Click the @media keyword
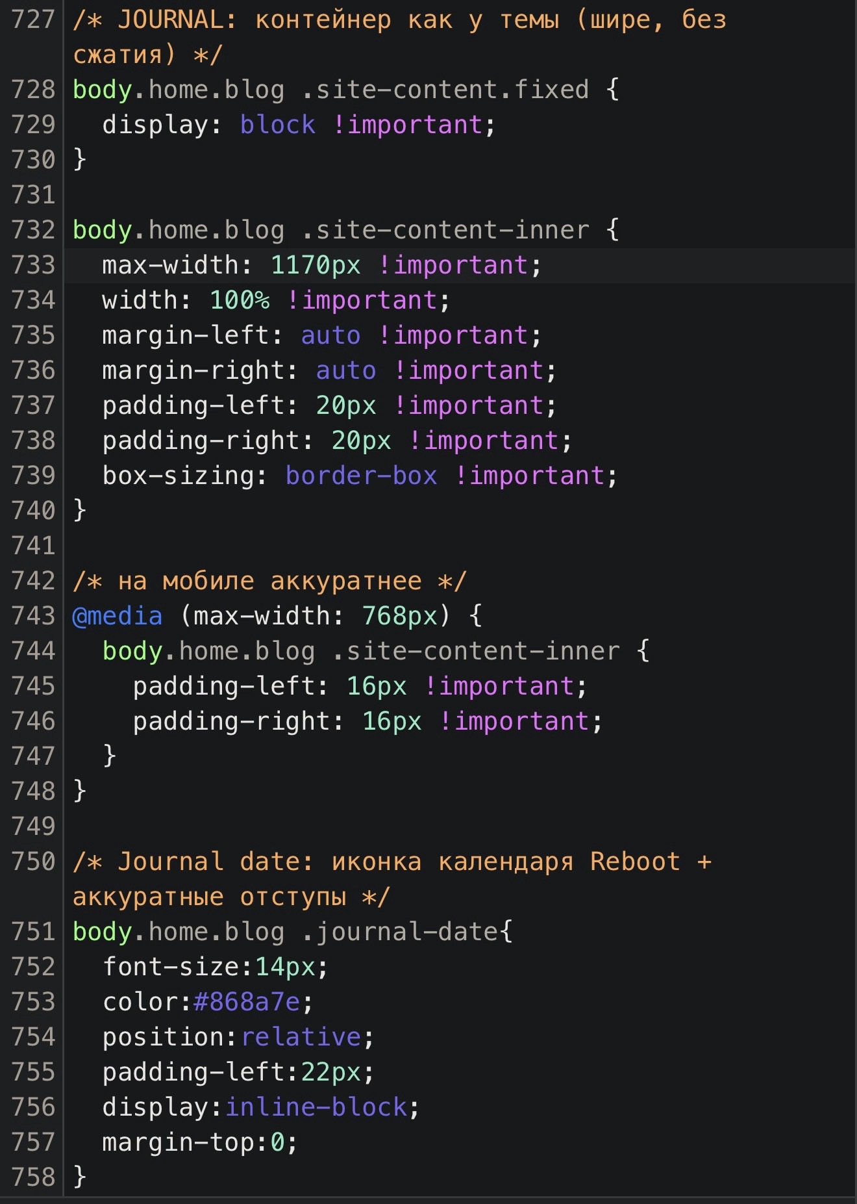Image resolution: width=857 pixels, height=1204 pixels. tap(118, 616)
